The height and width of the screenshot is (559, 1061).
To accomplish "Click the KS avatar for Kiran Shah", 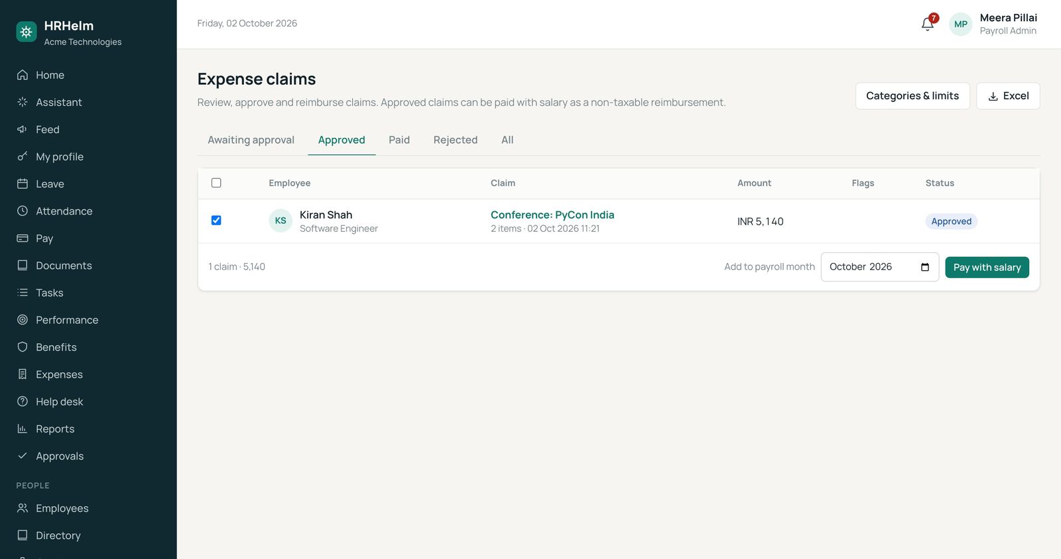I will coord(281,221).
